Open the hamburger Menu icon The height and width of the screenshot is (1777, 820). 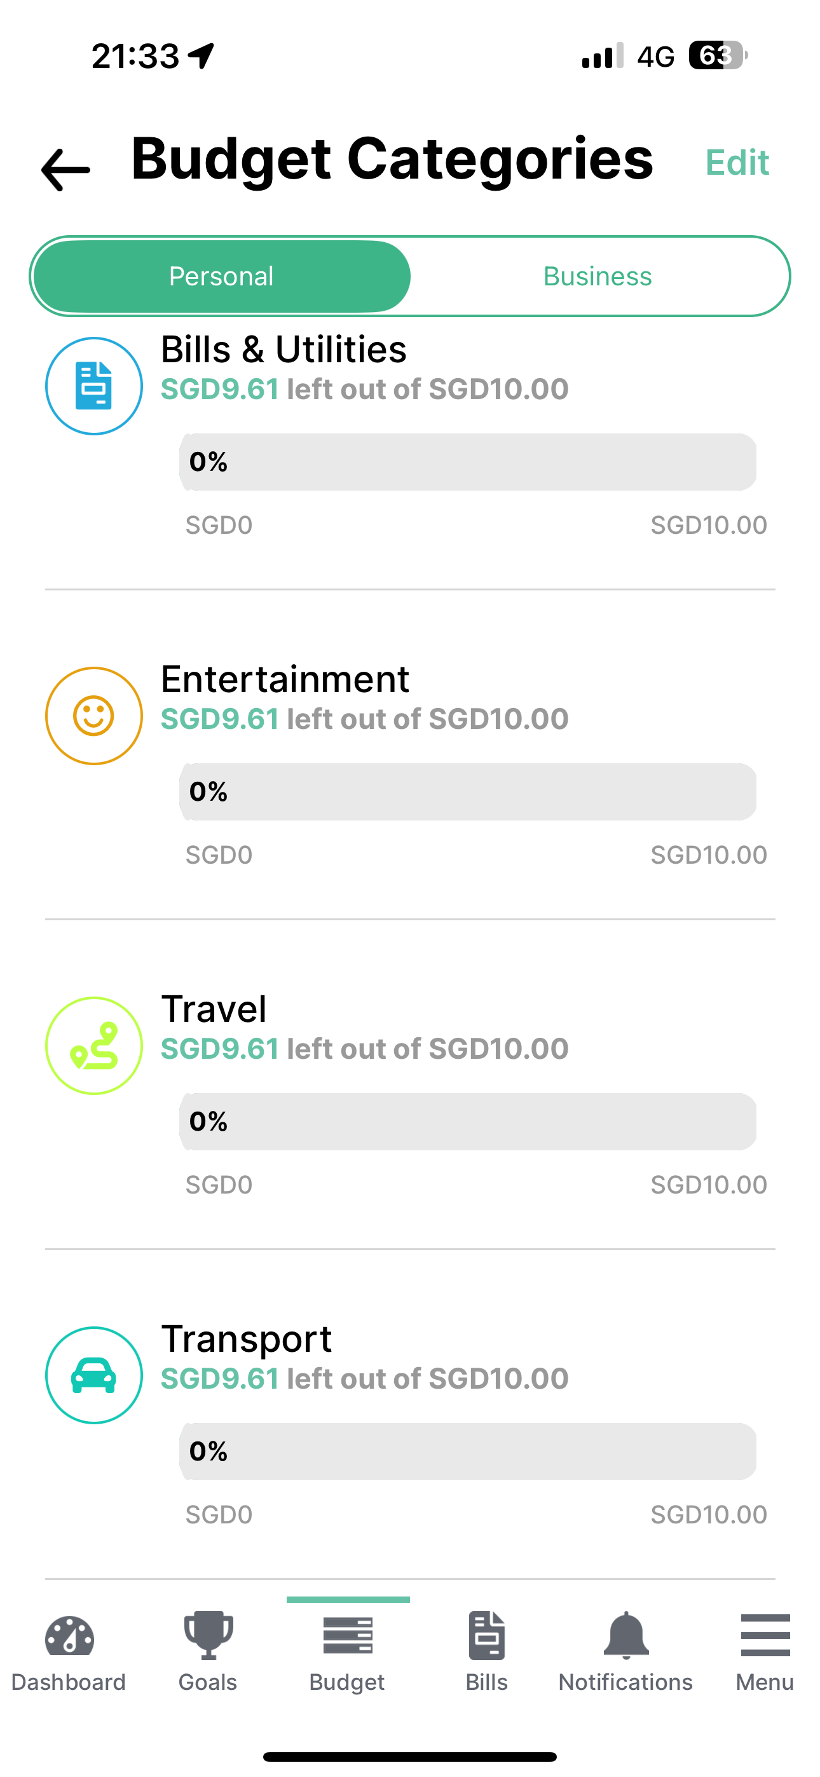point(765,1635)
